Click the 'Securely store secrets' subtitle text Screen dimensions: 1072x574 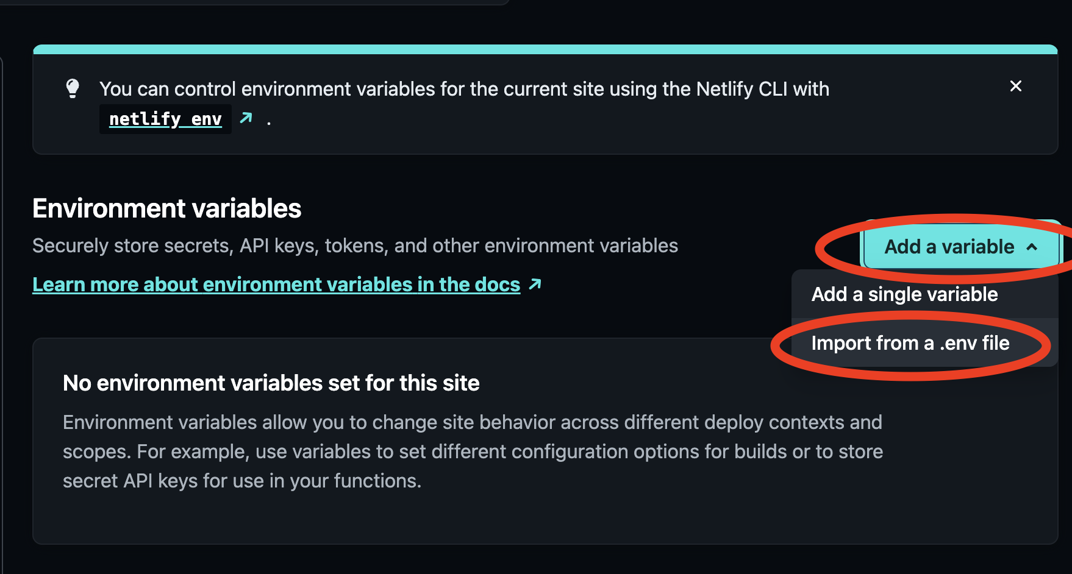pos(355,246)
